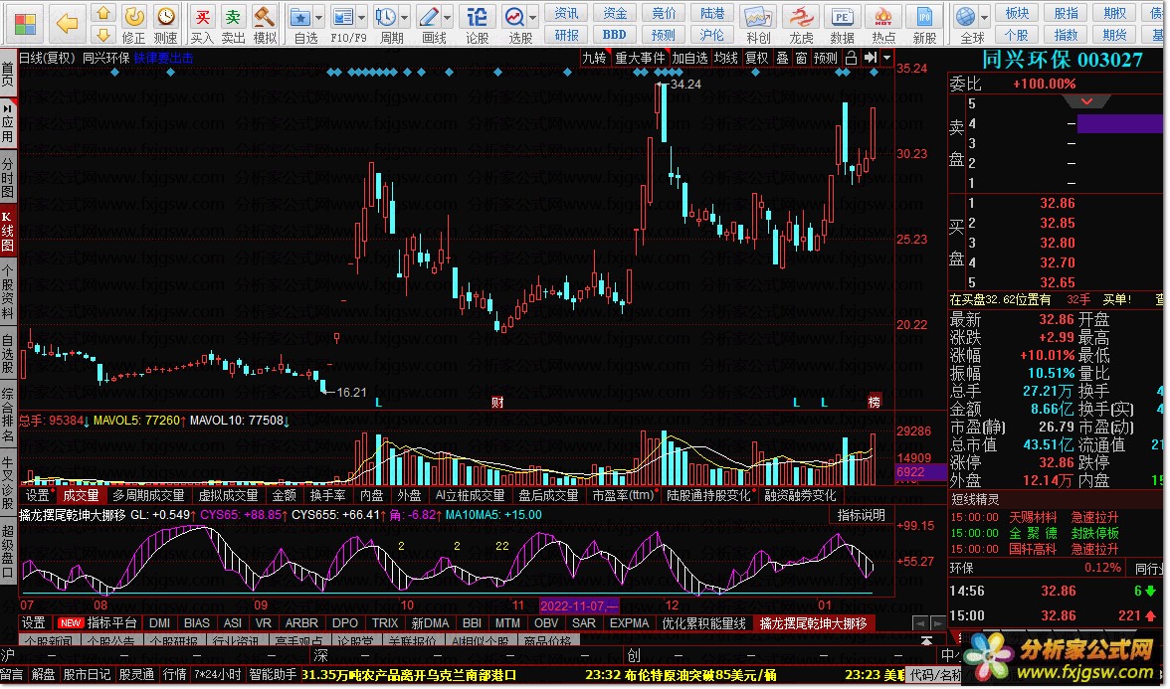Click the 修正 refresh icon
The image size is (1170, 689).
[134, 16]
